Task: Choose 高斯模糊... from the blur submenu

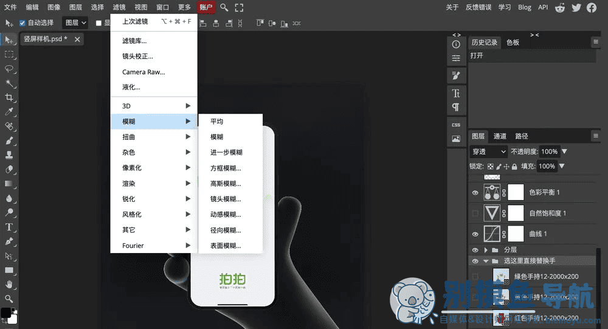Action: coord(226,184)
